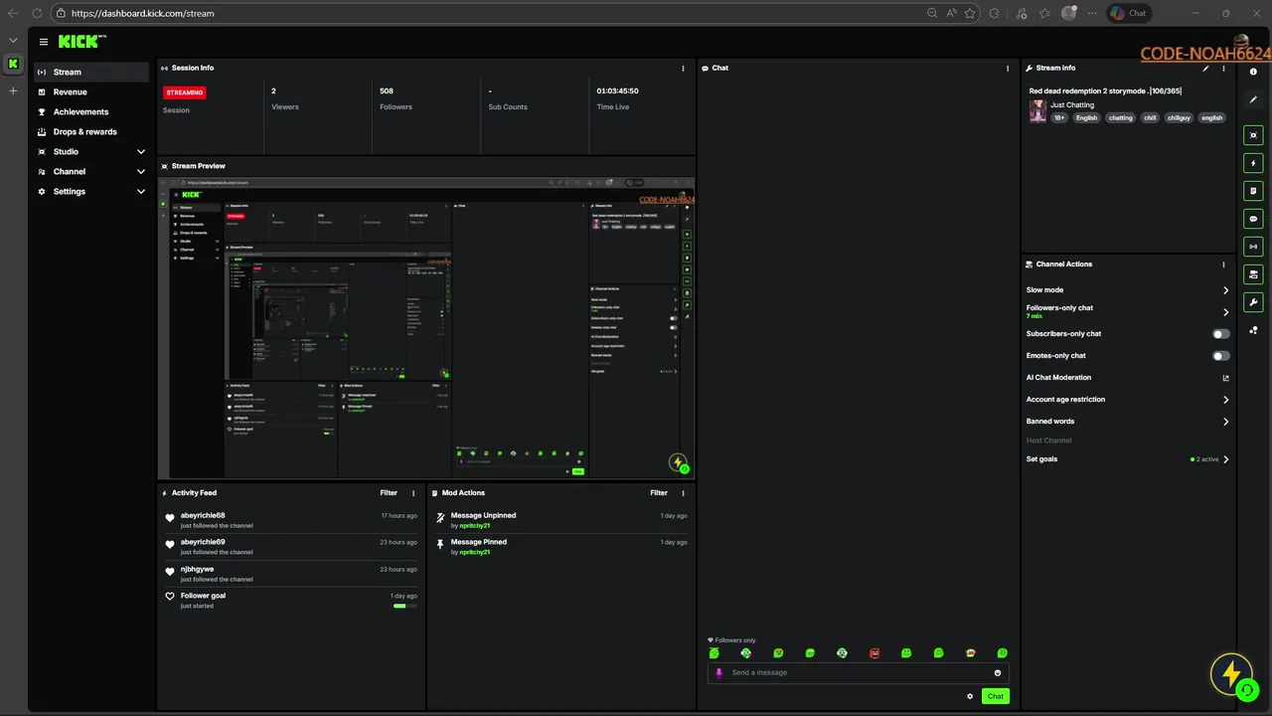Open Set goals chevron

pyautogui.click(x=1225, y=459)
